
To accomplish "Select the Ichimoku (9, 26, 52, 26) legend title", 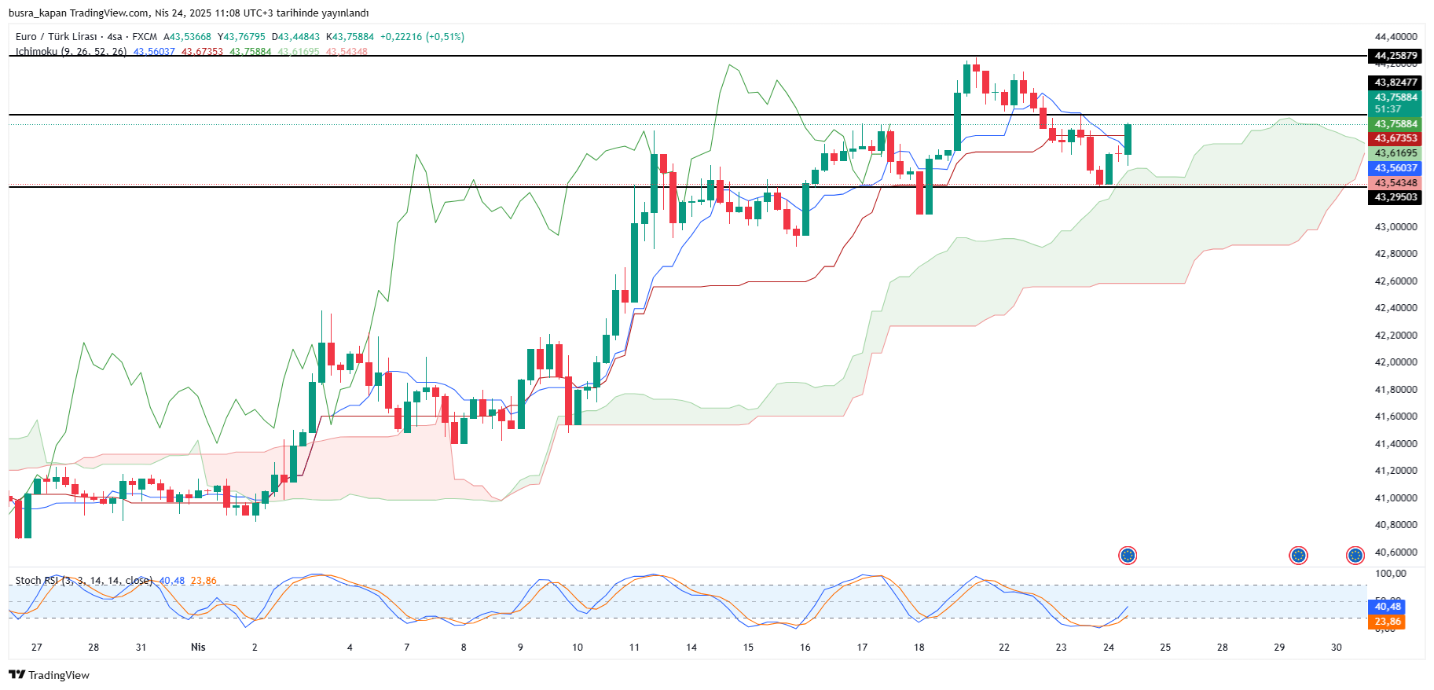I will click(71, 52).
